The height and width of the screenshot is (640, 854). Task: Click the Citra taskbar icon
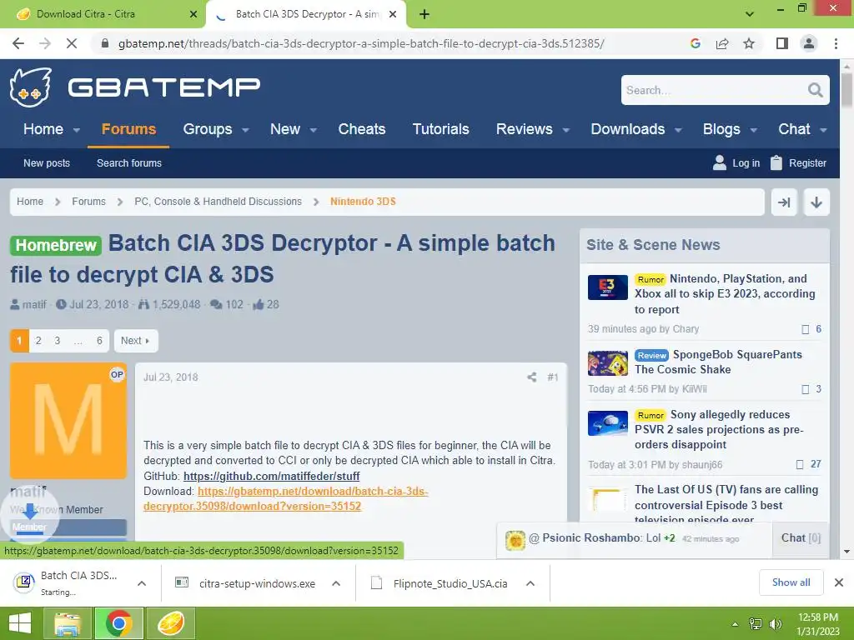[x=170, y=623]
